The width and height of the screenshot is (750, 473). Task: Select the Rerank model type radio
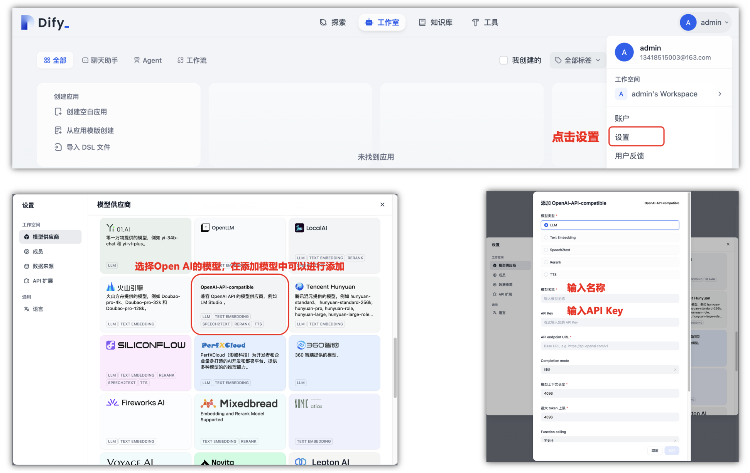(546, 262)
